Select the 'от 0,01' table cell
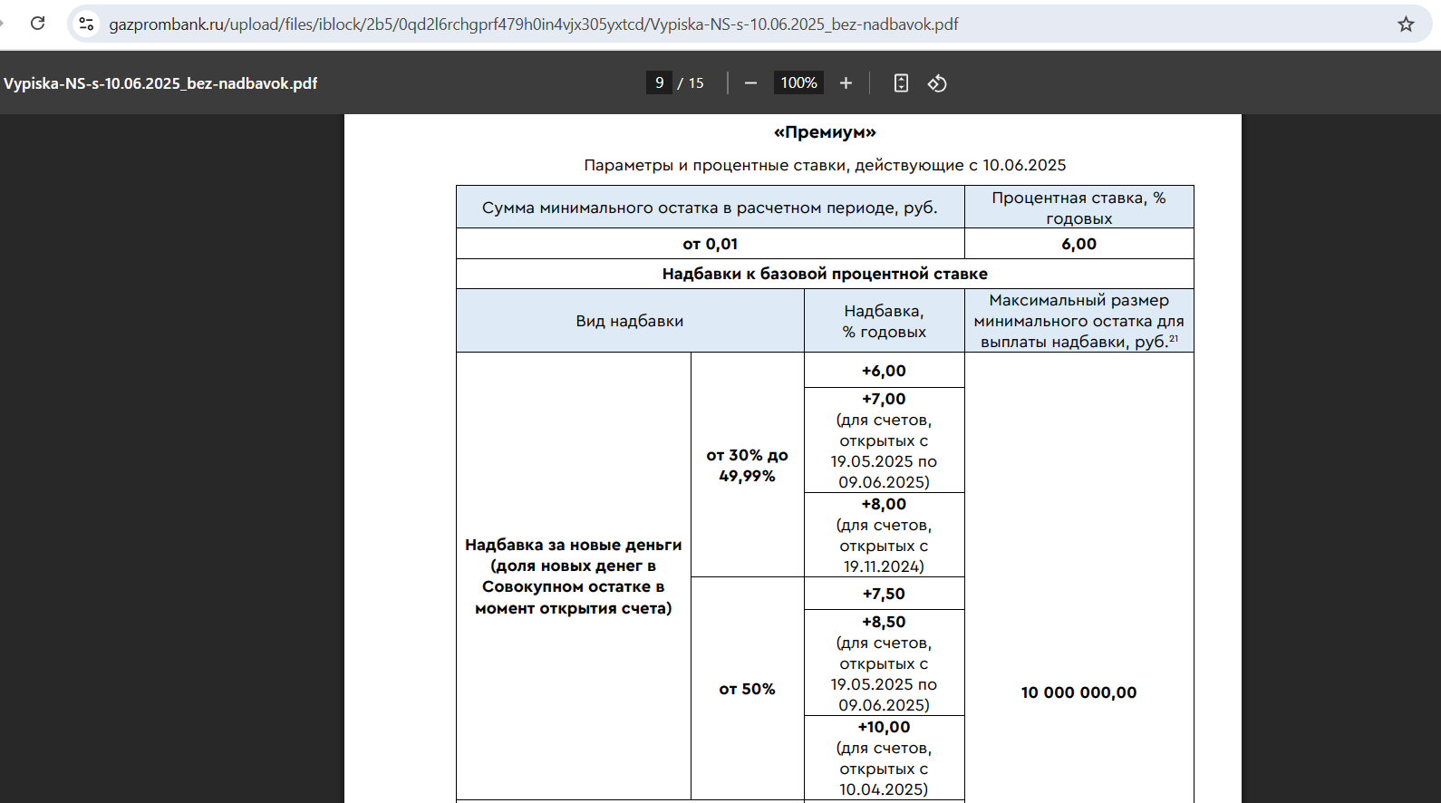 (x=710, y=244)
